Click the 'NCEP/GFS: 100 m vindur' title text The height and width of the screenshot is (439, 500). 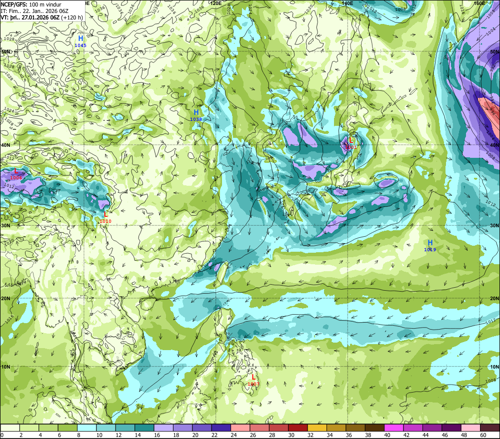[x=31, y=4]
